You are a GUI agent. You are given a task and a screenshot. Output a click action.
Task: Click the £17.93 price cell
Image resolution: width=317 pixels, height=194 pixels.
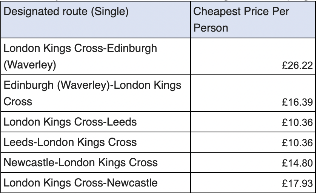pyautogui.click(x=253, y=183)
